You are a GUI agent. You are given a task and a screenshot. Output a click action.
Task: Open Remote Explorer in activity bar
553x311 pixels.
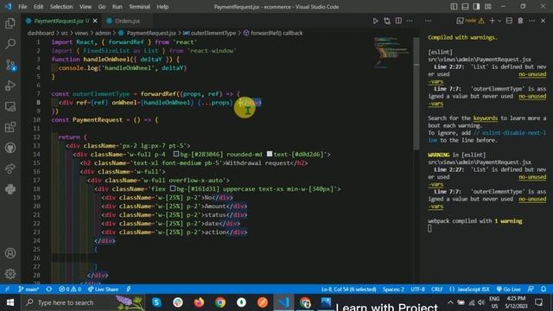(10, 106)
